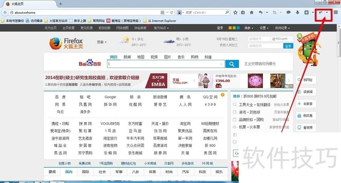Go to home page via house icon
Screen dimensions: 341x183
pos(251,12)
